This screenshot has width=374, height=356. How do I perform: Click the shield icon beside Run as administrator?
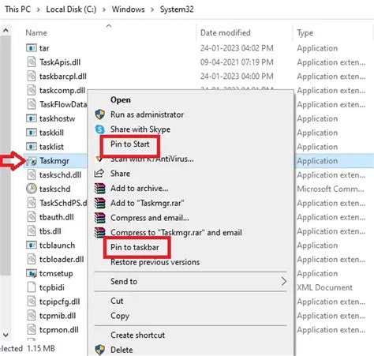pos(99,114)
